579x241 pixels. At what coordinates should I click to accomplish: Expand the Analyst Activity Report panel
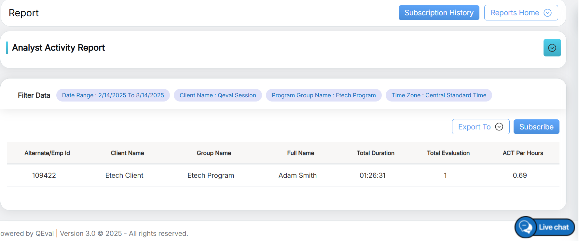pos(552,48)
